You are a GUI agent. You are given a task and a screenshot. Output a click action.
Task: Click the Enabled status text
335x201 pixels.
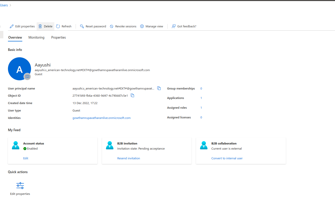(x=32, y=149)
